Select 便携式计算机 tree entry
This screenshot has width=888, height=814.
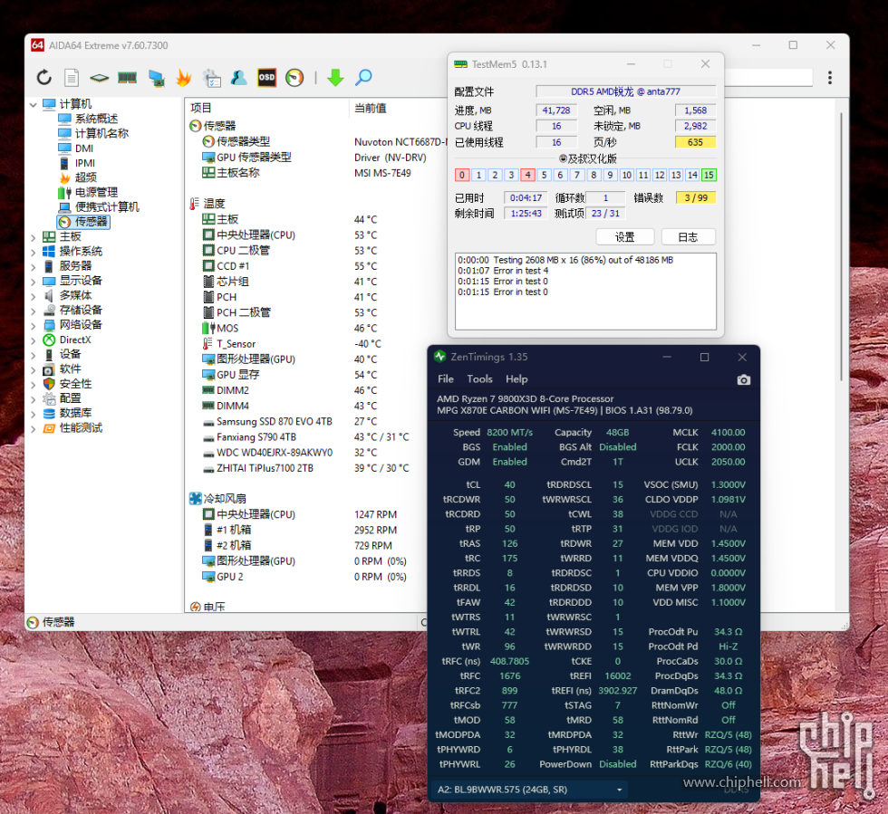(99, 207)
